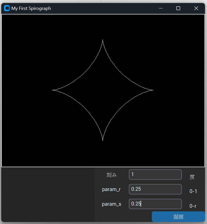Select the param_r input field
Image resolution: width=207 pixels, height=224 pixels.
click(x=155, y=189)
